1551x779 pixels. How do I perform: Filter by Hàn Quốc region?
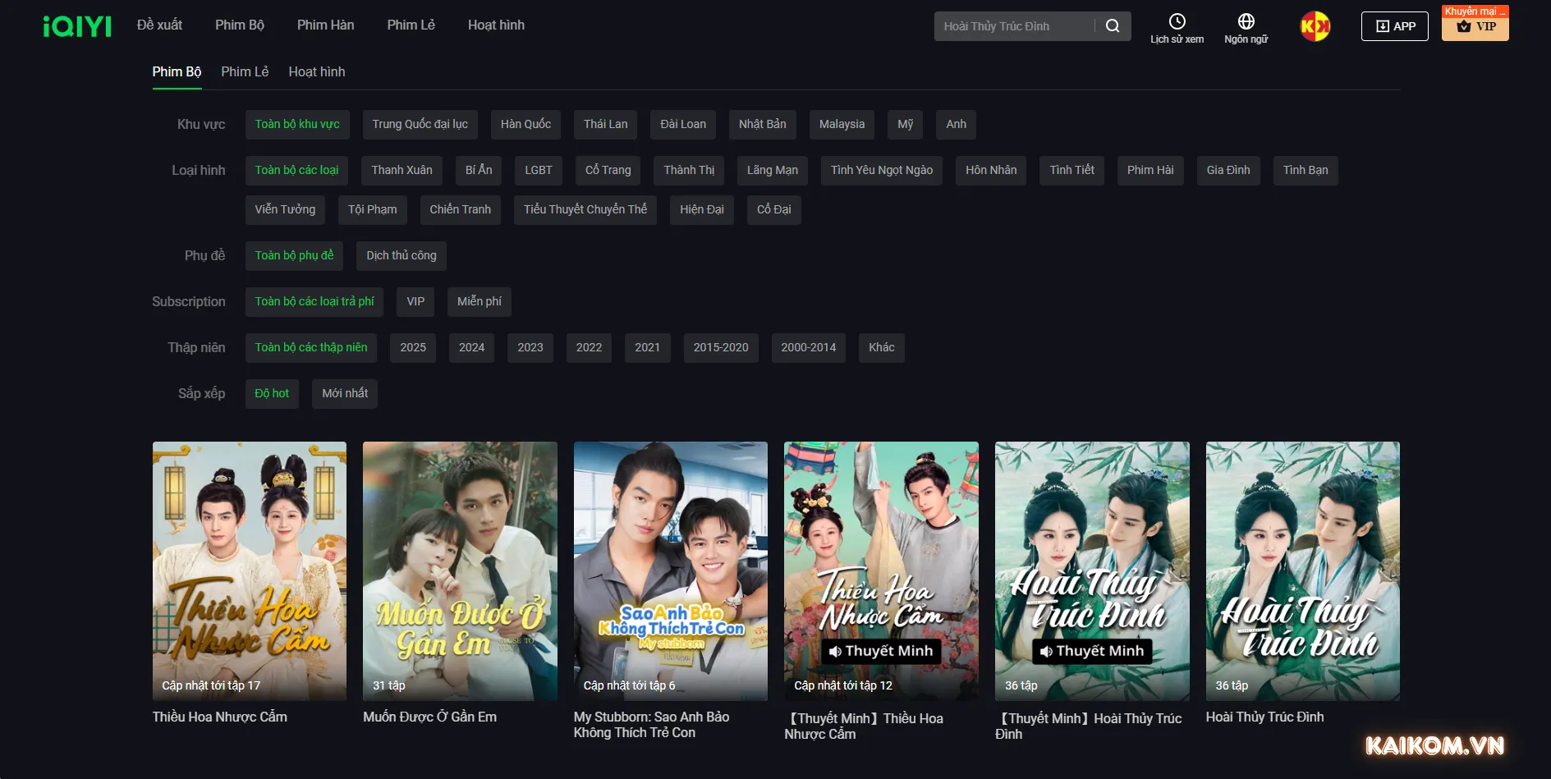[x=525, y=125]
